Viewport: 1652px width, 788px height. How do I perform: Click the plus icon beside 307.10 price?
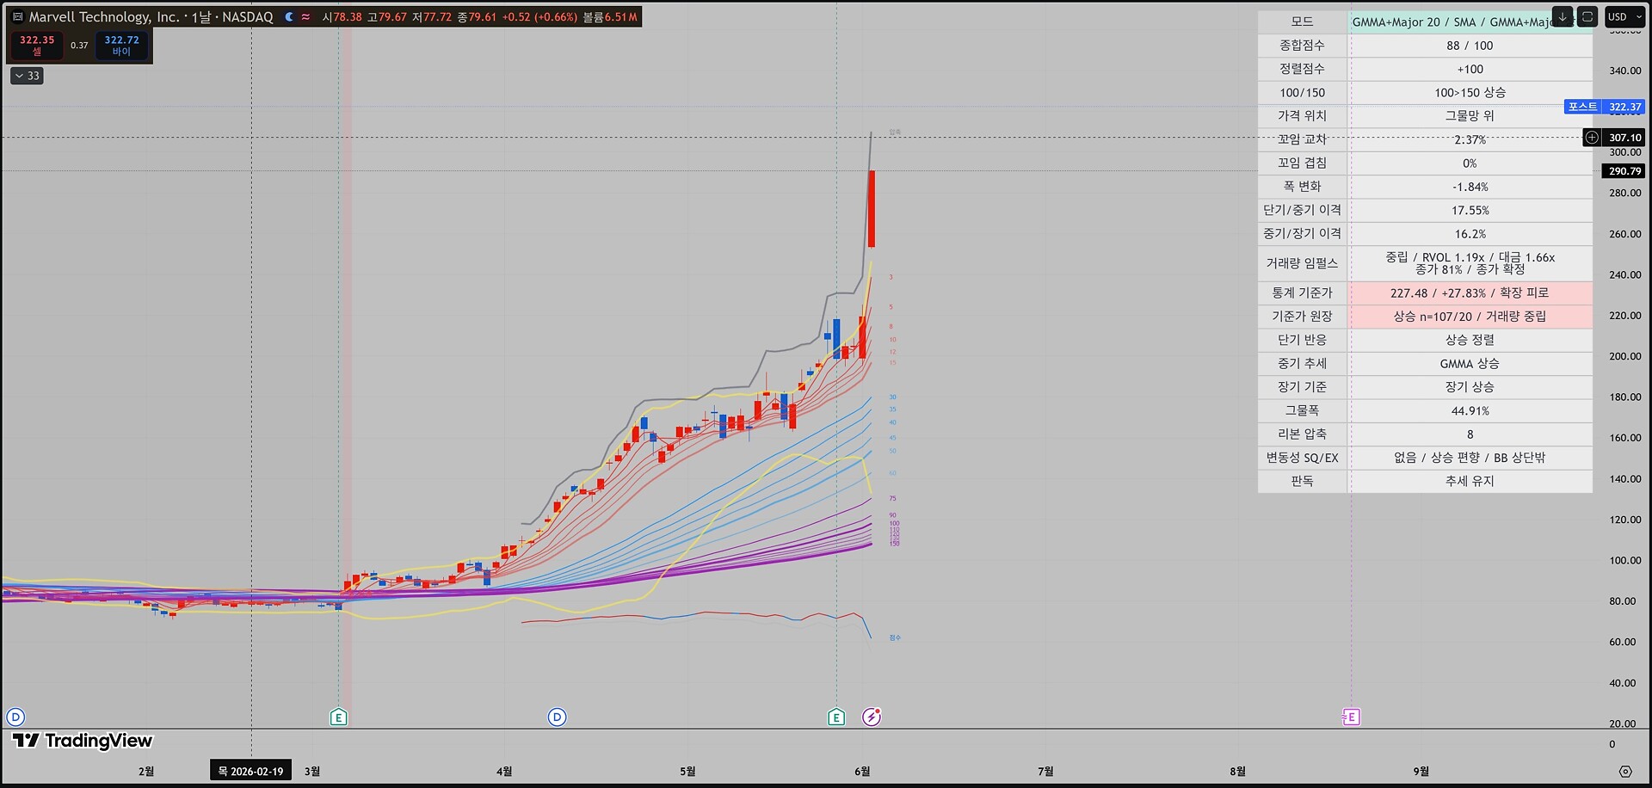click(1592, 138)
